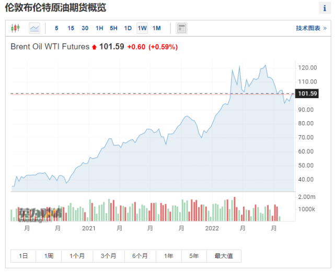This screenshot has height=272, width=335.
Task: Show the 6个月 time range
Action: click(140, 256)
